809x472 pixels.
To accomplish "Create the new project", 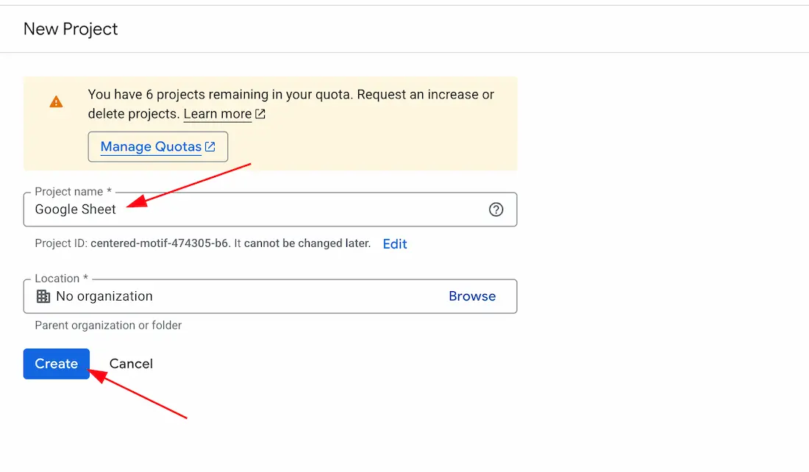I will 56,364.
